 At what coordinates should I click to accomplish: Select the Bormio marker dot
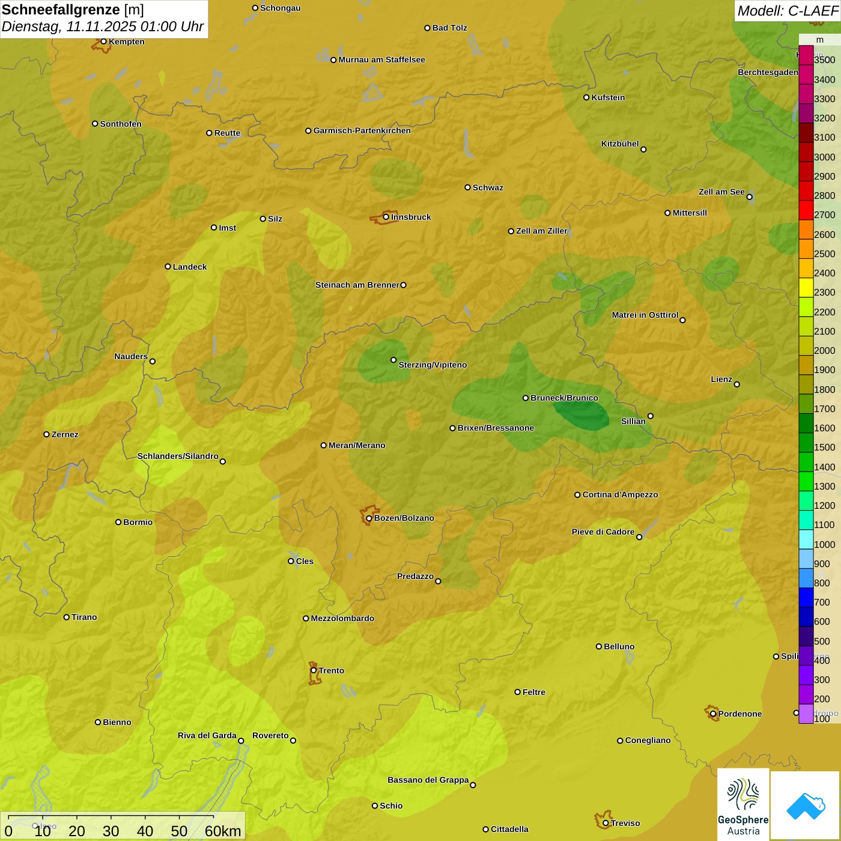pos(118,522)
